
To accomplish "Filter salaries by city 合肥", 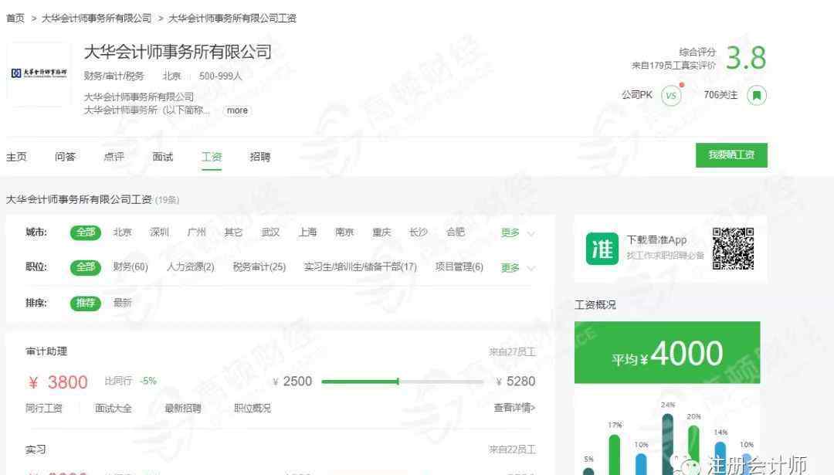I will click(456, 232).
